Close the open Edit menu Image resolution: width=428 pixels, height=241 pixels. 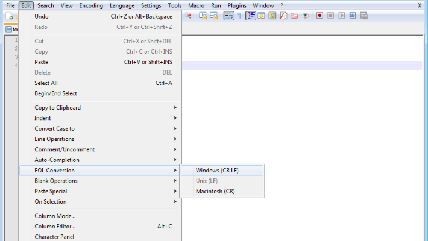pyautogui.click(x=26, y=5)
